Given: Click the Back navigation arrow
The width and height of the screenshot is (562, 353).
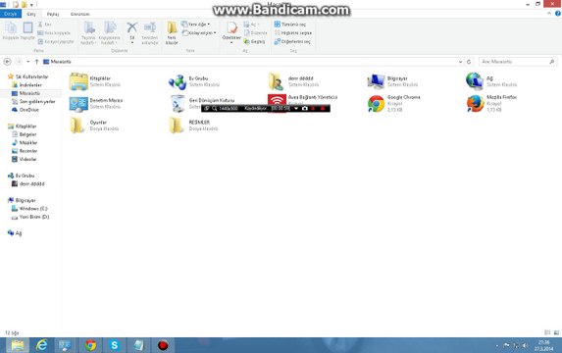Looking at the screenshot, I should click(7, 62).
